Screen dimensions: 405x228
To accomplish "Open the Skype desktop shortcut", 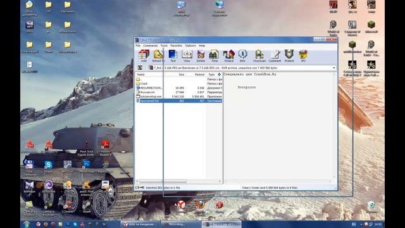I will point(48,167).
